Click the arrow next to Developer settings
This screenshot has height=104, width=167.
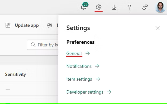click(109, 92)
